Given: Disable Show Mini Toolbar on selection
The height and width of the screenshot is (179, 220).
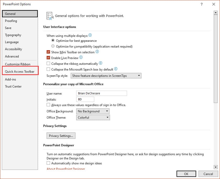Looking at the screenshot, I should pyautogui.click(x=48, y=52).
